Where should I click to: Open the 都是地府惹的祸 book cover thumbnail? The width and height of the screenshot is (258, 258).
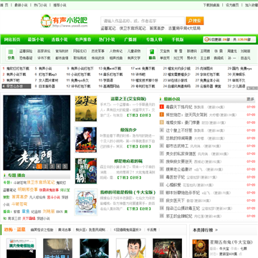(86, 171)
